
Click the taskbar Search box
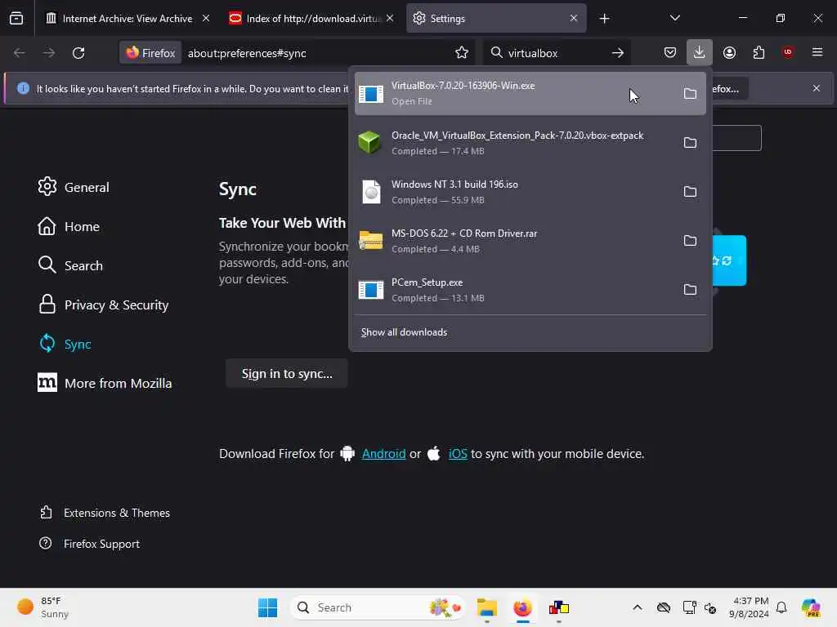pos(378,607)
